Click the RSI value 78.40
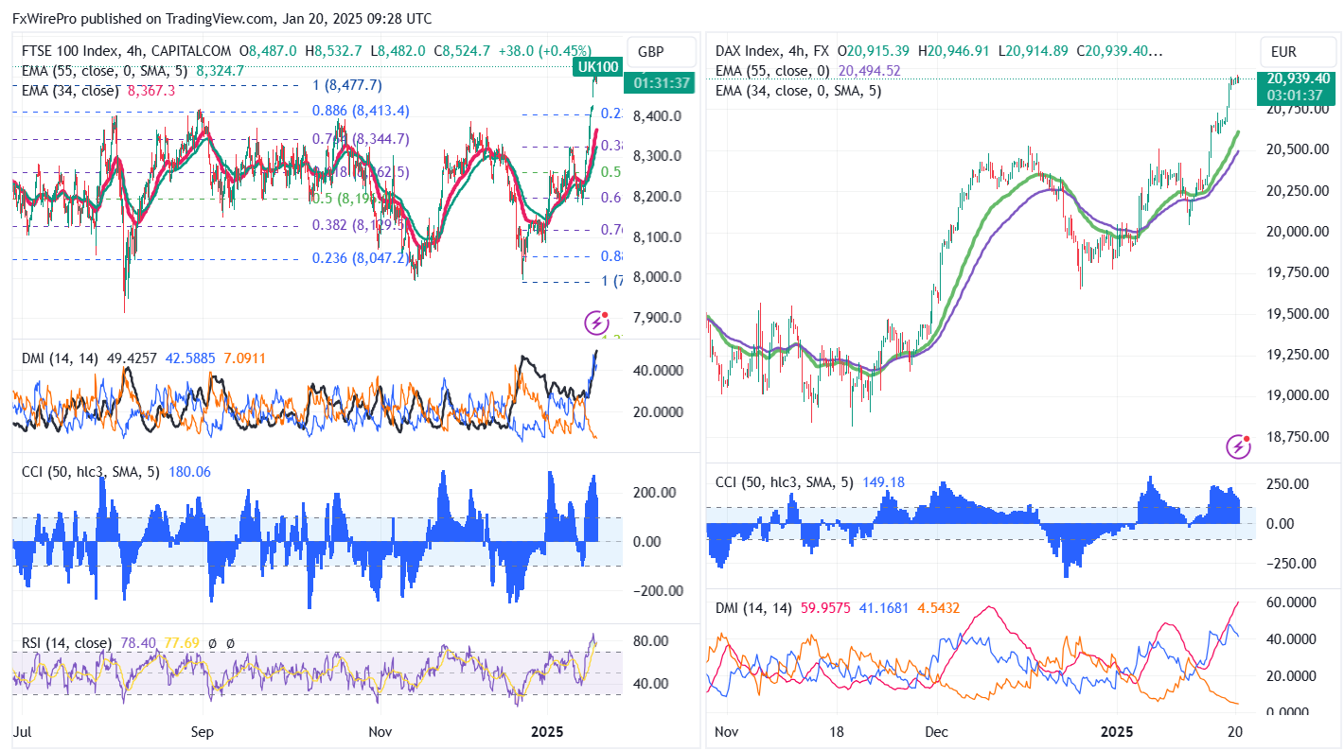This screenshot has height=751, width=1344. click(137, 643)
